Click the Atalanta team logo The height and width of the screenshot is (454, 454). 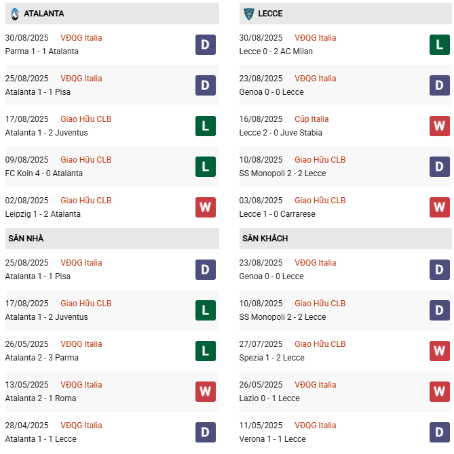click(15, 14)
